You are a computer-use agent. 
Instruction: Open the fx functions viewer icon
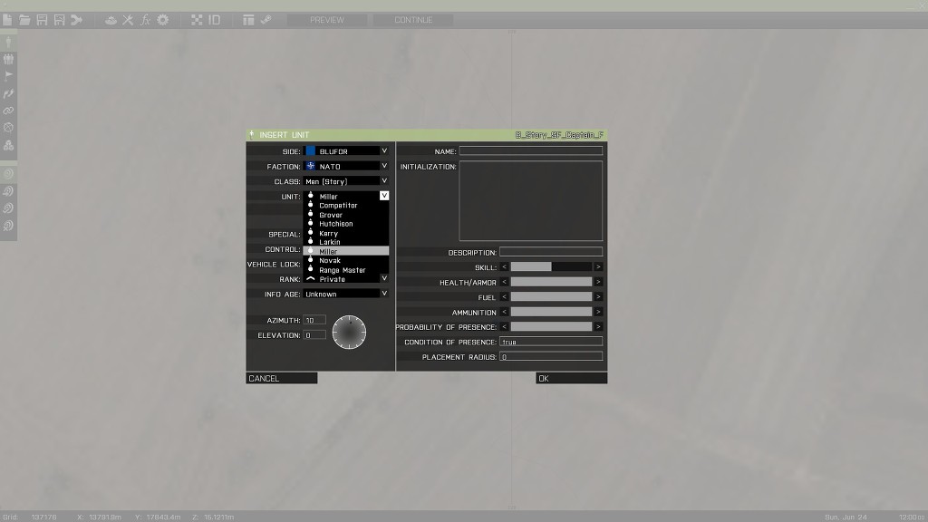click(145, 20)
